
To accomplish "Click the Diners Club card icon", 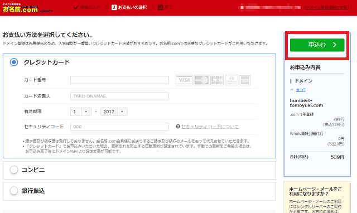I will point(231,80).
